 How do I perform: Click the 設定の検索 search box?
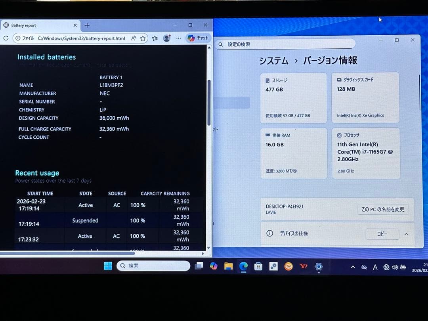pos(285,44)
